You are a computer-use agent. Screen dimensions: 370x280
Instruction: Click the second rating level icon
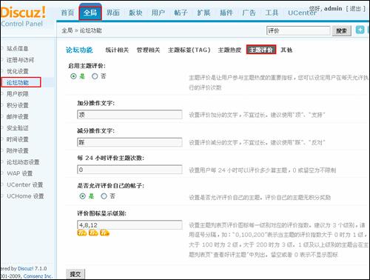pyautogui.click(x=93, y=233)
